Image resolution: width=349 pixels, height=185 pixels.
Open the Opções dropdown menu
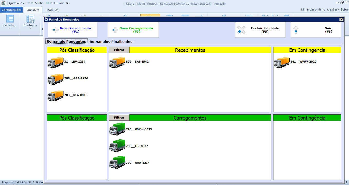333,9
